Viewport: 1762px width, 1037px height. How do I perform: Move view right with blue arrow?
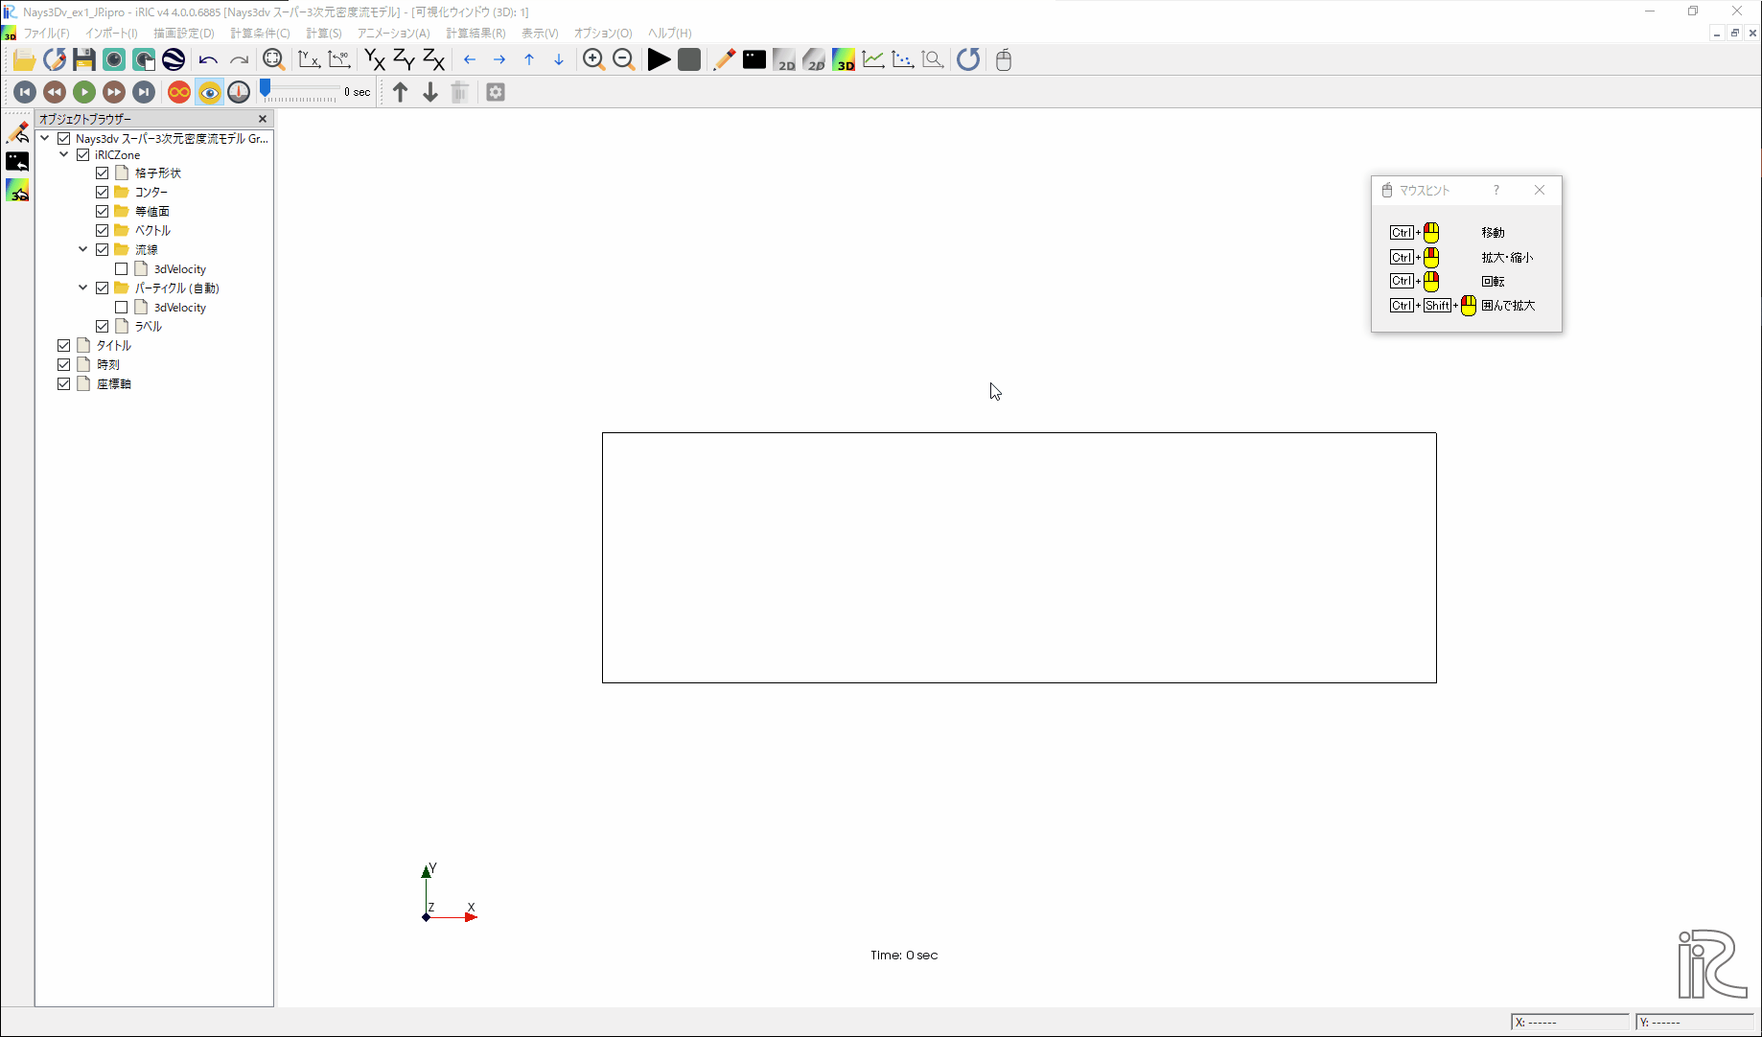click(499, 59)
